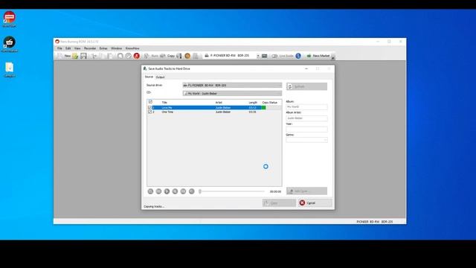Click the red X stop toolbar icon
This screenshot has width=476, height=268.
[137, 56]
